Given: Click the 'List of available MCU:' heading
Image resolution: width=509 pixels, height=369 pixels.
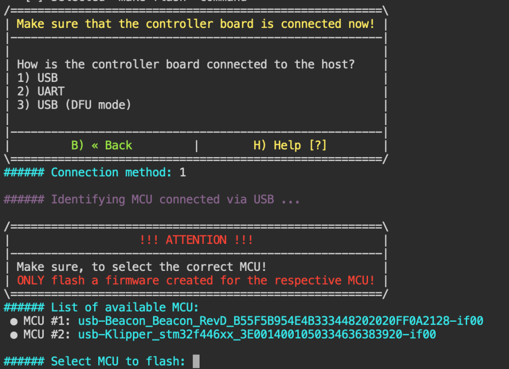Looking at the screenshot, I should (101, 307).
